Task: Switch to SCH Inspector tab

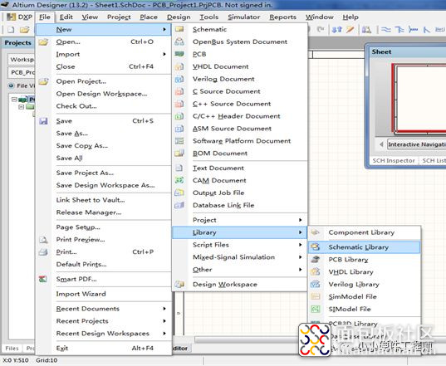Action: pos(394,160)
